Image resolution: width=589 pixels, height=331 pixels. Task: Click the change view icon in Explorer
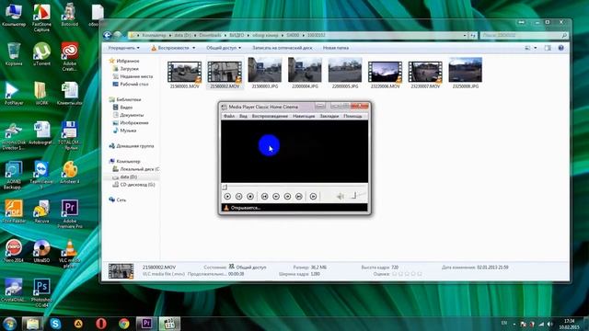tap(527, 48)
